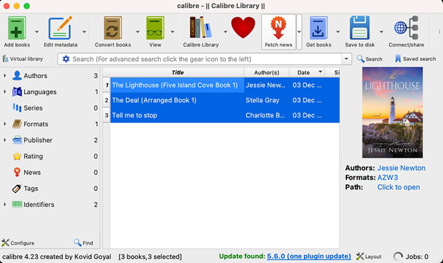Select the Tell me to stop row
The width and height of the screenshot is (443, 263).
pyautogui.click(x=225, y=115)
